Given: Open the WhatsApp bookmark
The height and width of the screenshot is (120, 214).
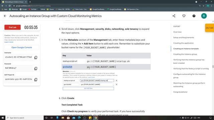Looking at the screenshot, I should 13,9.
